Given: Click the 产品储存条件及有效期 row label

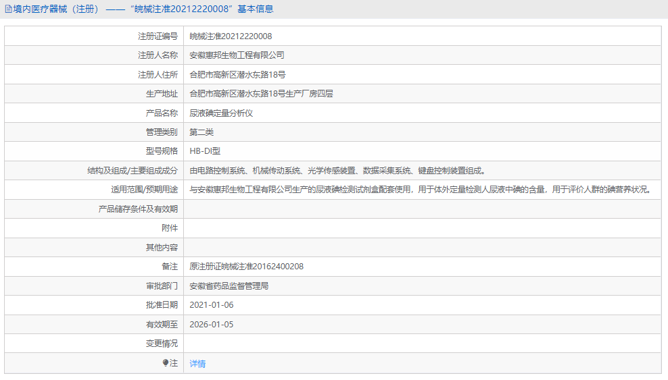Looking at the screenshot, I should pyautogui.click(x=138, y=209).
